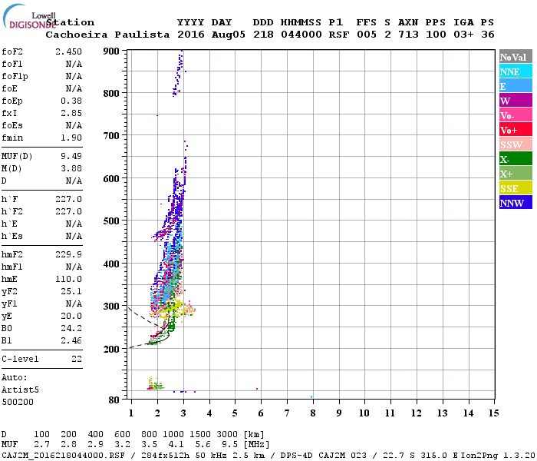Click the 3 MHz frequency axis label
This screenshot has height=461, width=537.
point(183,413)
